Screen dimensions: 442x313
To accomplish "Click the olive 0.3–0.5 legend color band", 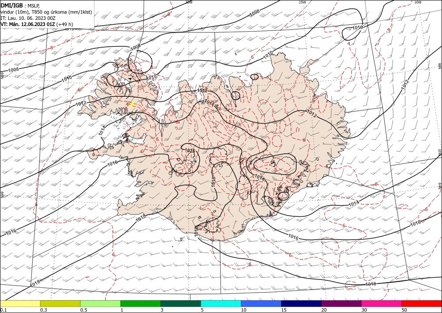I will pos(60,303).
